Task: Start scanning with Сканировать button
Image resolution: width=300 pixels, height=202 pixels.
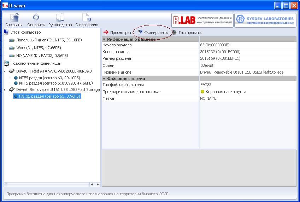Action: coord(153,33)
